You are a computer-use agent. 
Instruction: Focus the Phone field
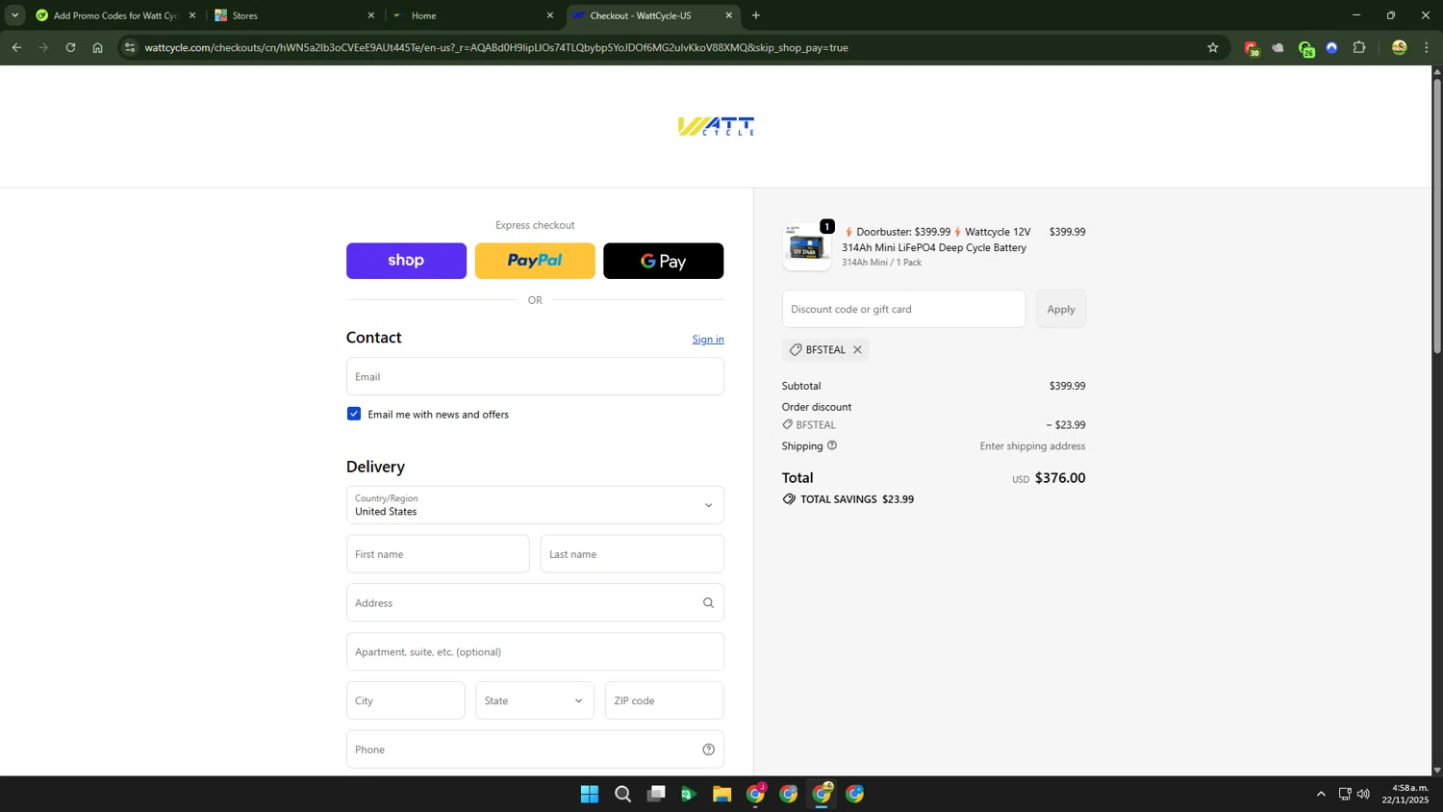[x=535, y=749]
